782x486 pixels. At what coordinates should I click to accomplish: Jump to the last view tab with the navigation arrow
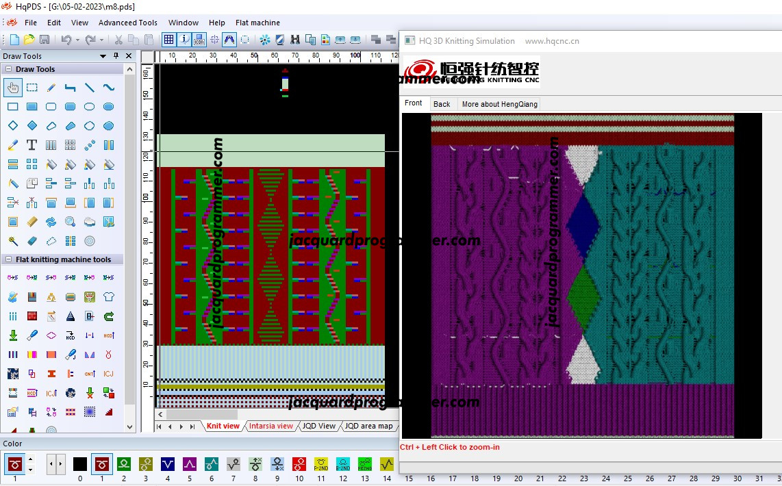tap(192, 426)
